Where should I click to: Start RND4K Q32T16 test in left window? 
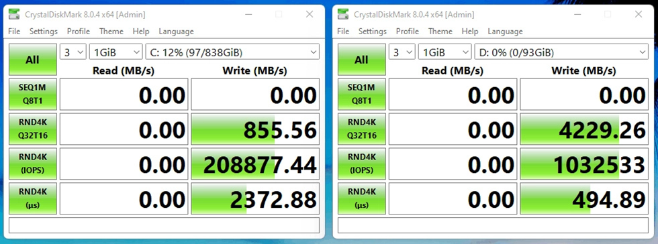tap(32, 129)
